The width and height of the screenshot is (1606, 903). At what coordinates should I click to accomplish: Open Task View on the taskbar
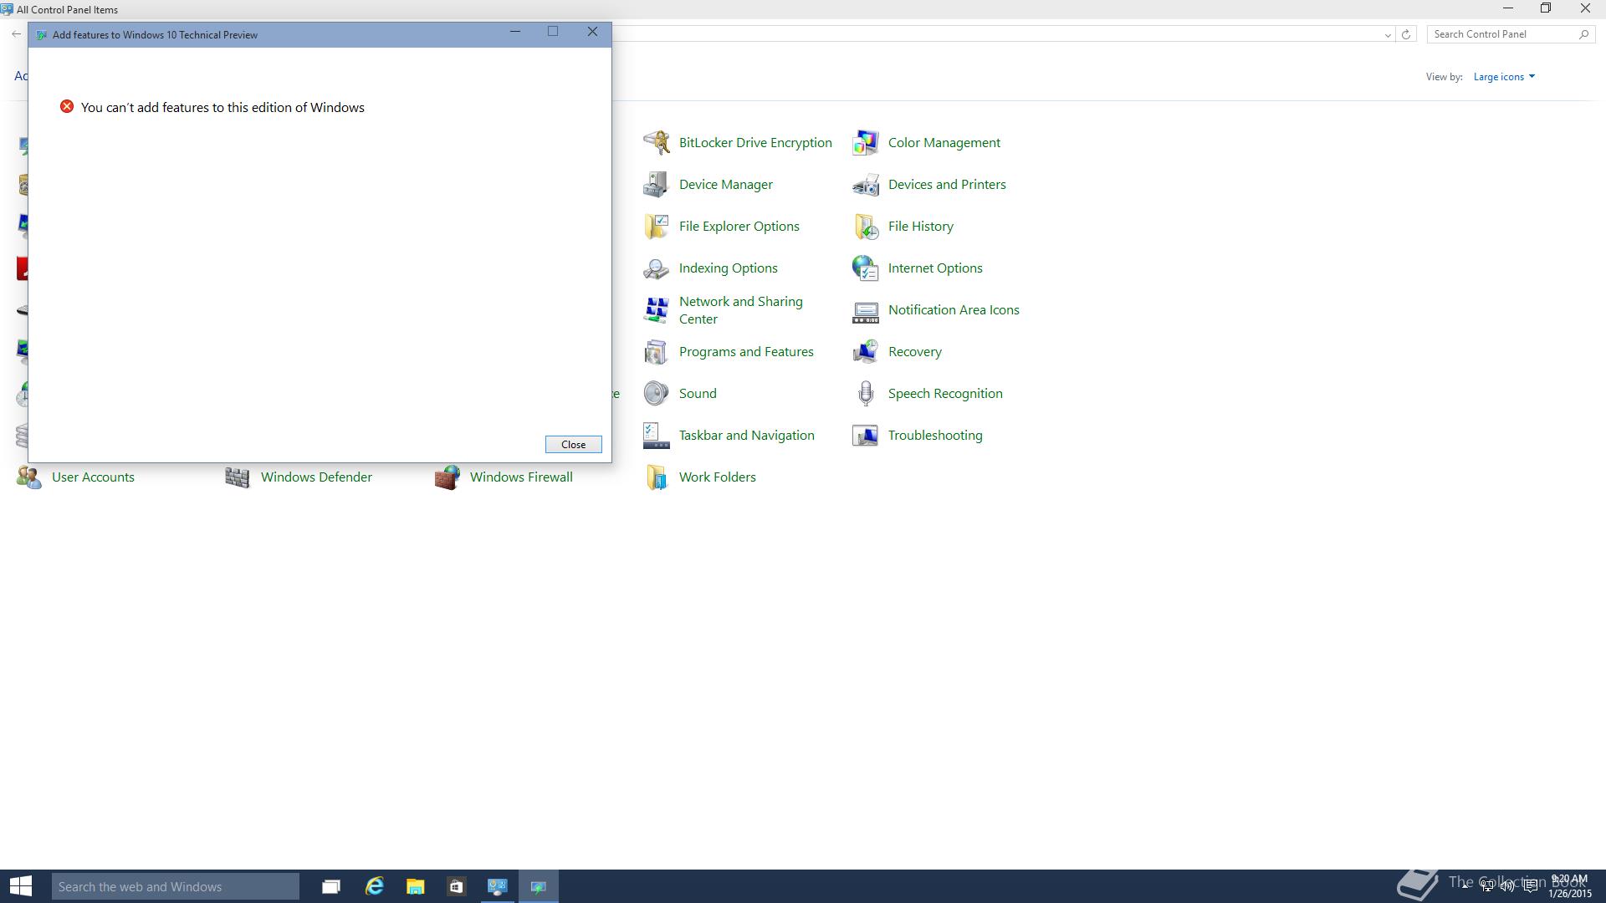click(x=331, y=886)
